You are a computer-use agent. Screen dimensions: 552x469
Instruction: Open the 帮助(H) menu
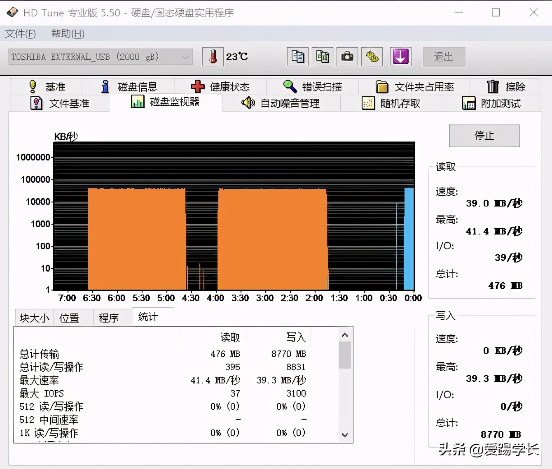(67, 34)
